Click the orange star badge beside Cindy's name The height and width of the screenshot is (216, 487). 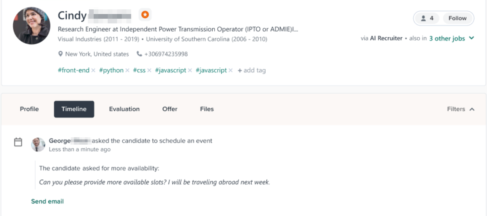[145, 15]
